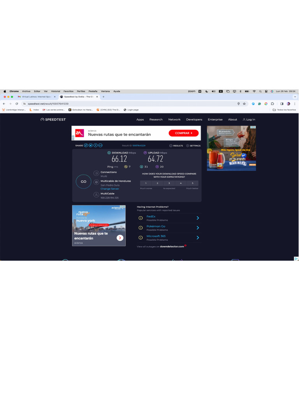The width and height of the screenshot is (299, 399).
Task: Expand the FedEx problems arrow
Action: click(198, 218)
